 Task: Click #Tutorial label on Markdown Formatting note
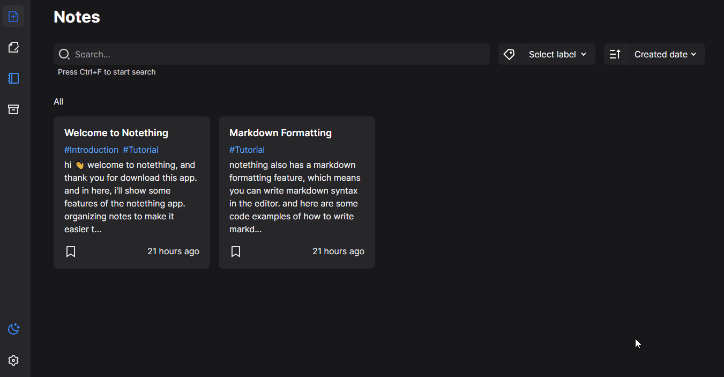pos(247,150)
